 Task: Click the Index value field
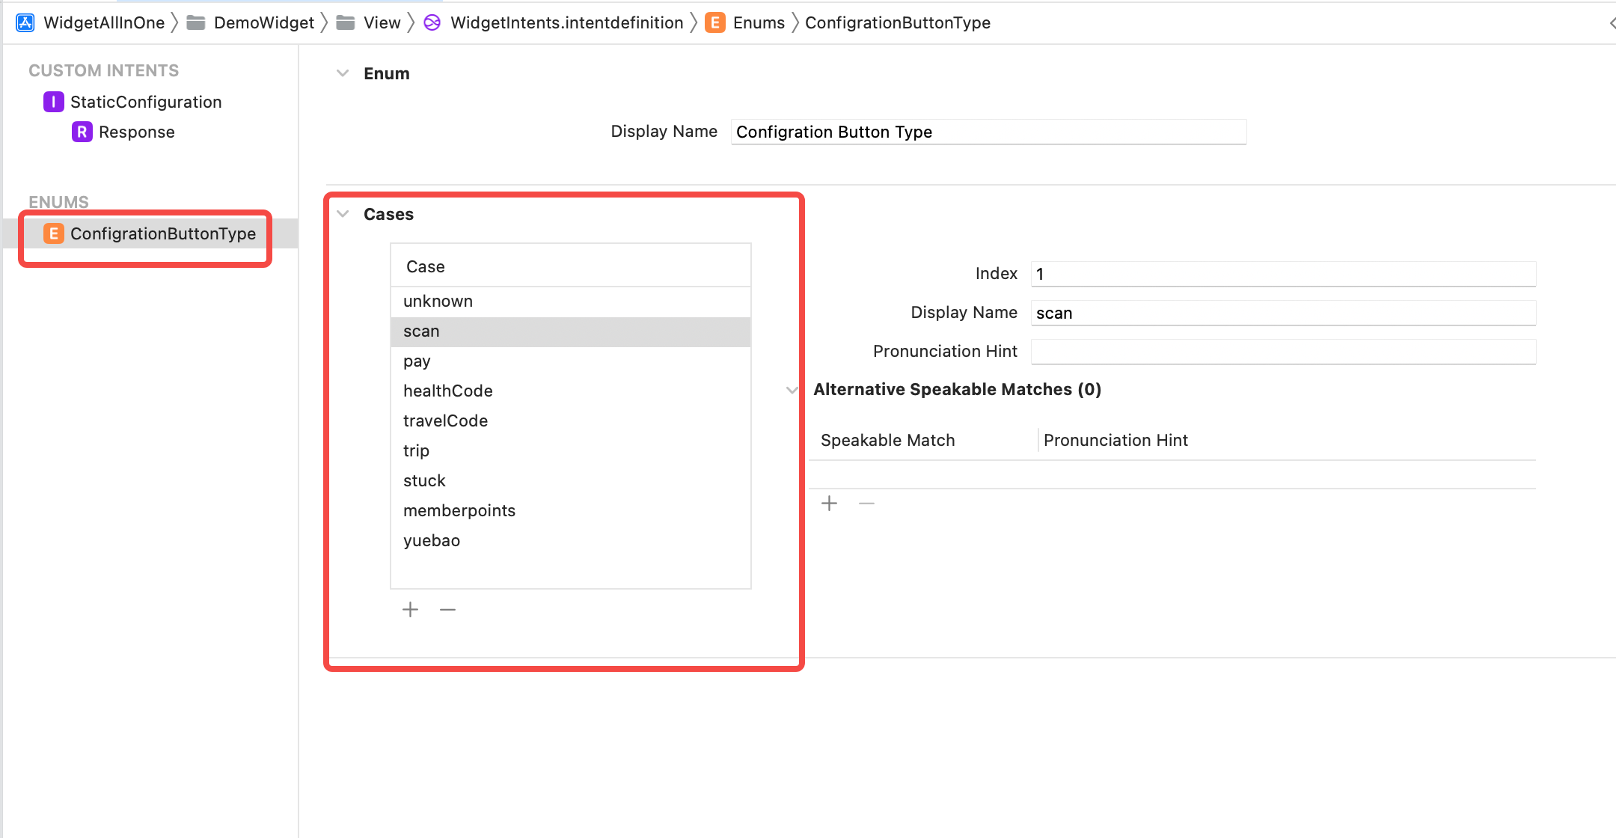[1282, 274]
